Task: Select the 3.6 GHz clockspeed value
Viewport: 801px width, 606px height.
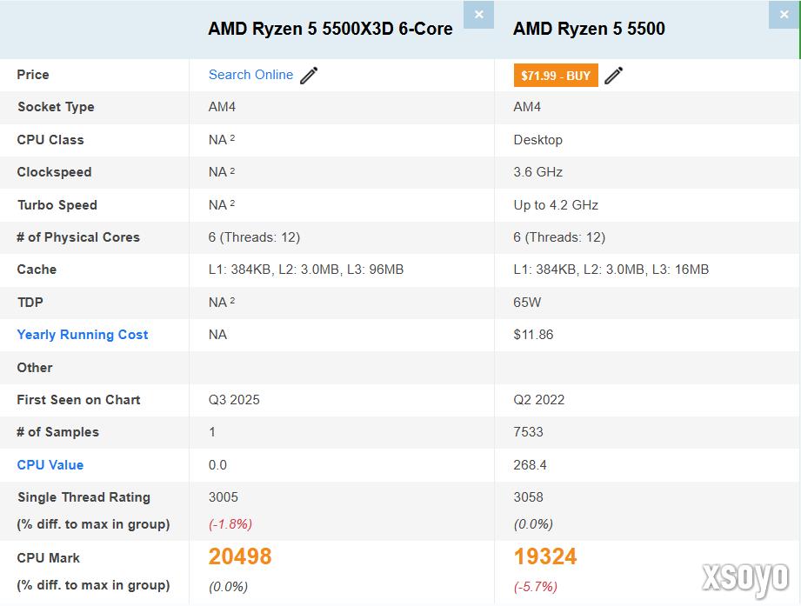Action: tap(538, 172)
